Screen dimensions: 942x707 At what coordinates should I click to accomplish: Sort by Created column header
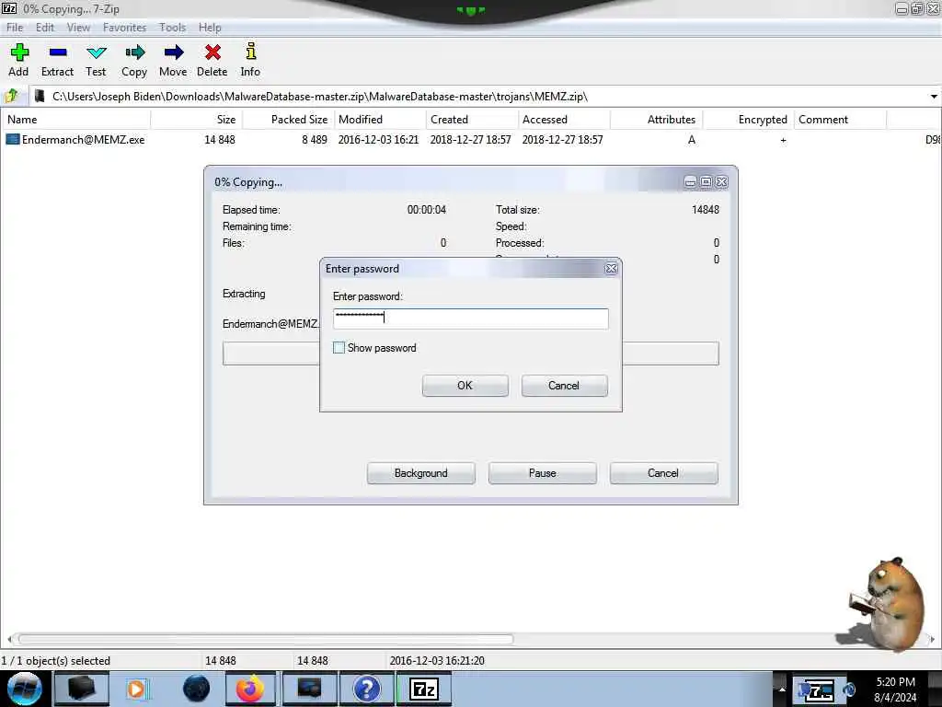tap(472, 120)
